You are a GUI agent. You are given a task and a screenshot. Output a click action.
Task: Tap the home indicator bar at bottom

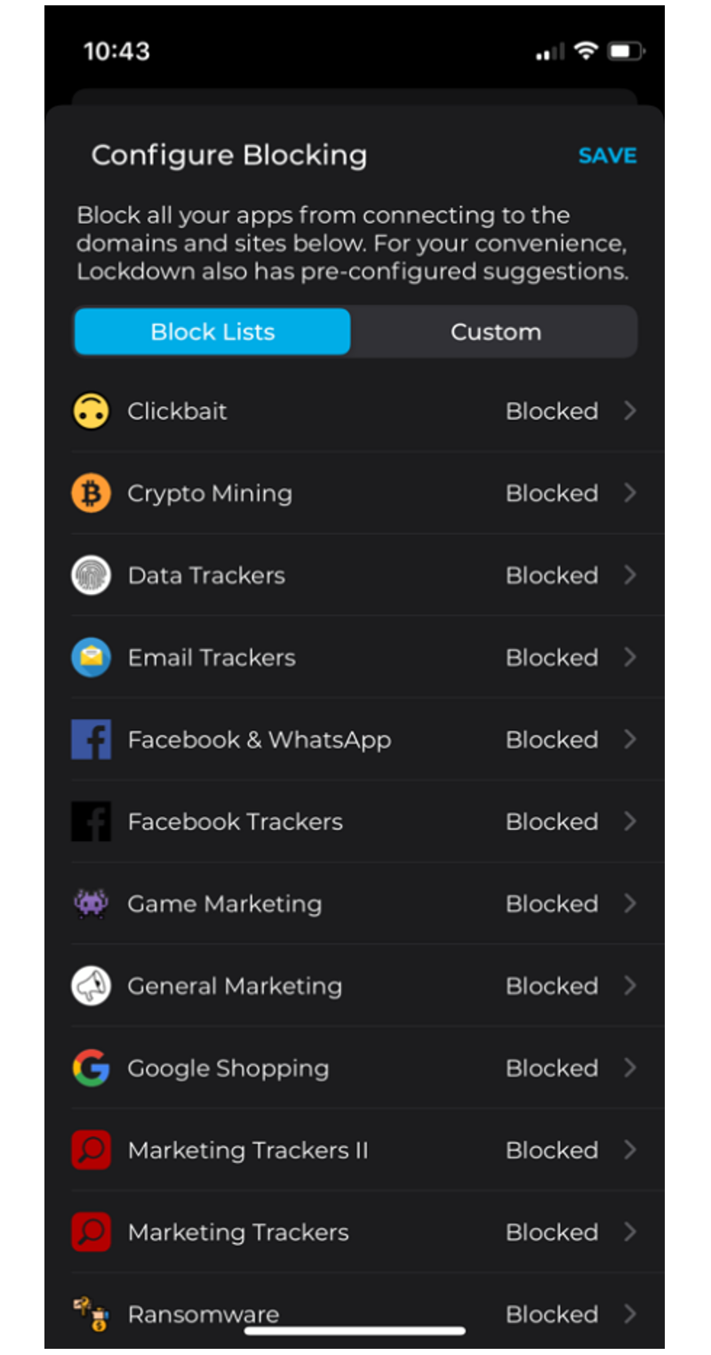pyautogui.click(x=355, y=1331)
